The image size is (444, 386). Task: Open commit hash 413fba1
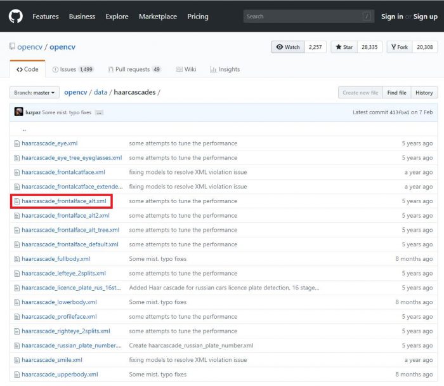point(399,112)
